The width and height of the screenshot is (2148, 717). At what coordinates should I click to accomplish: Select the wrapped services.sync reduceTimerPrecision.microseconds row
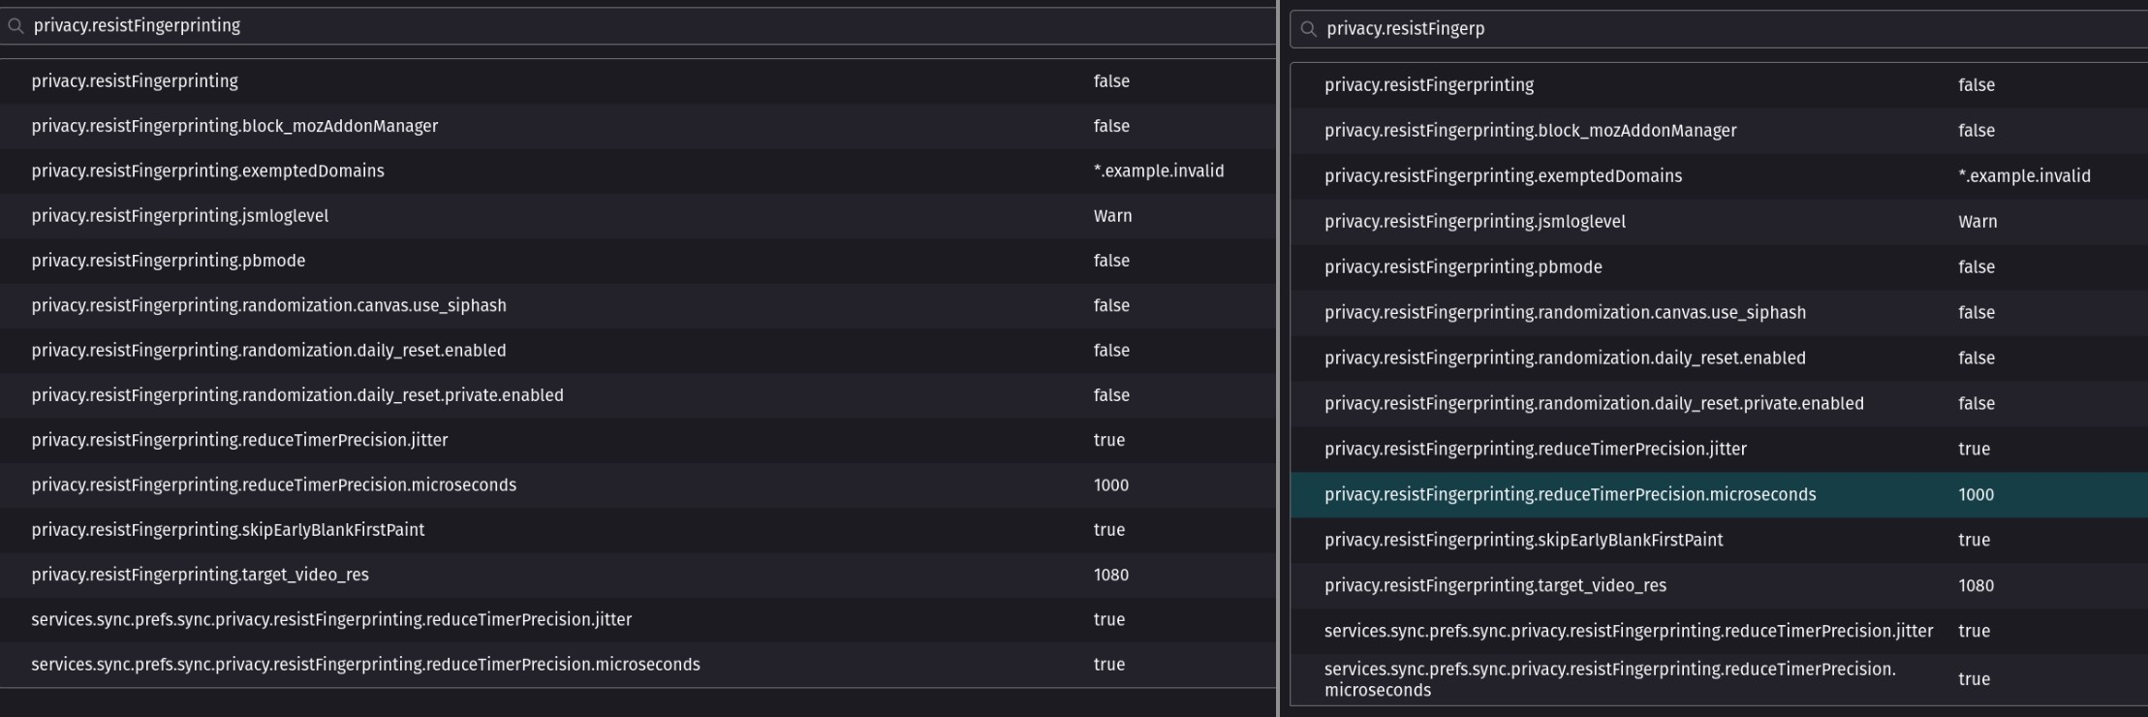click(1609, 679)
